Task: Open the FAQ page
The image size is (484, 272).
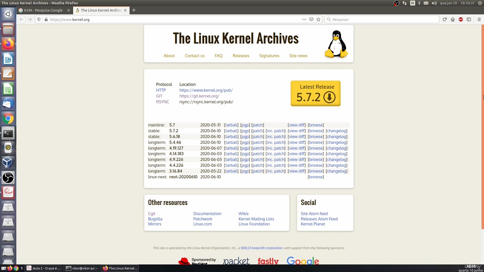Action: click(x=219, y=56)
